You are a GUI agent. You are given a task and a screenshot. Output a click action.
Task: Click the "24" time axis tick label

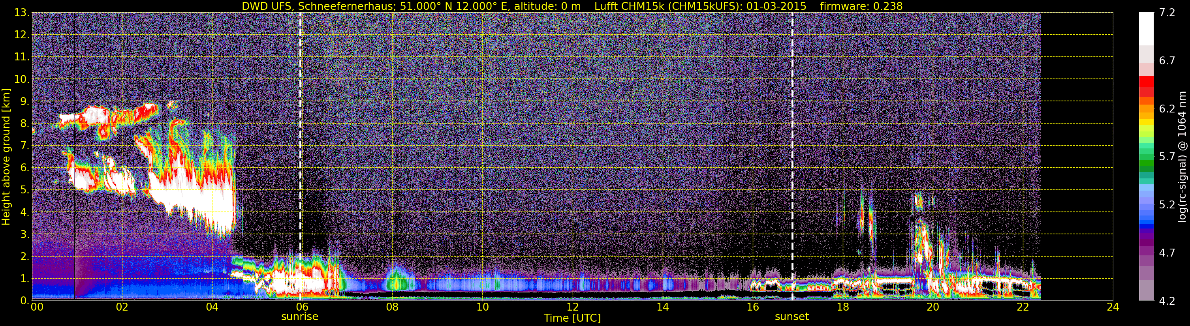point(1113,307)
